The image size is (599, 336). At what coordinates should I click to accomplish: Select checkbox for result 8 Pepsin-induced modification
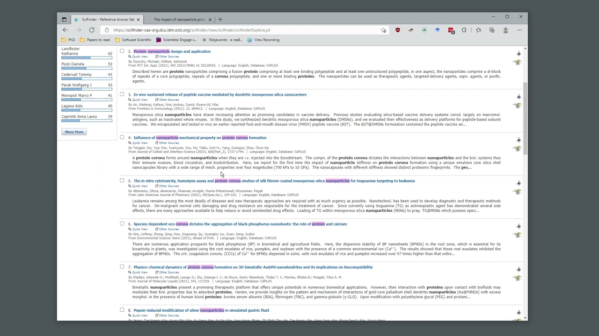pyautogui.click(x=122, y=310)
